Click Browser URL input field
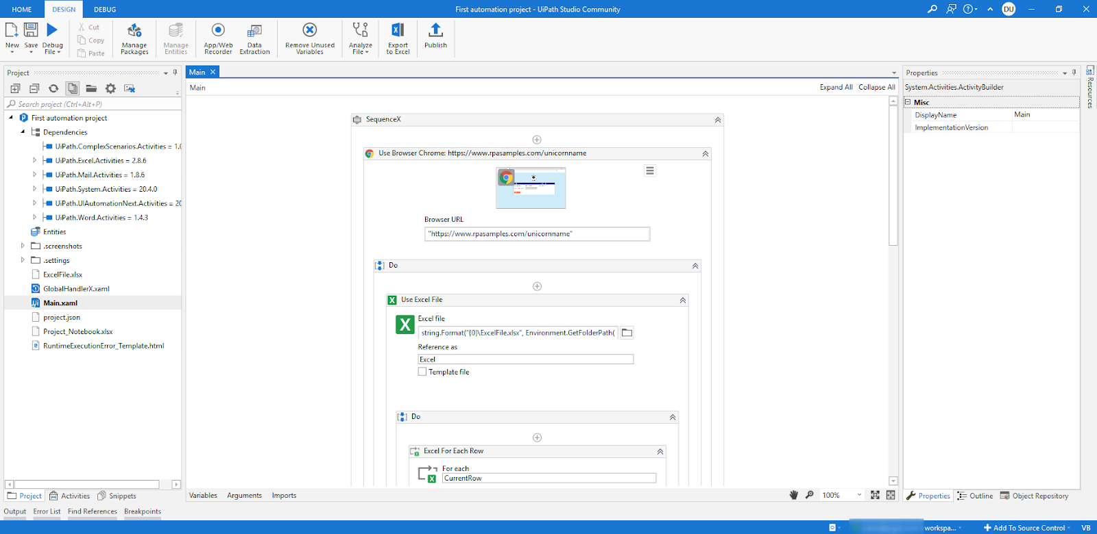 537,234
